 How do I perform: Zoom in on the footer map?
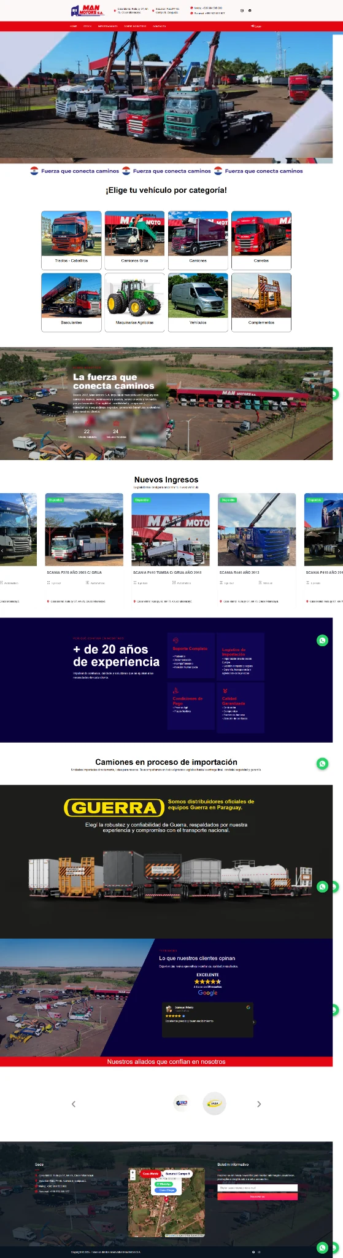(133, 1173)
